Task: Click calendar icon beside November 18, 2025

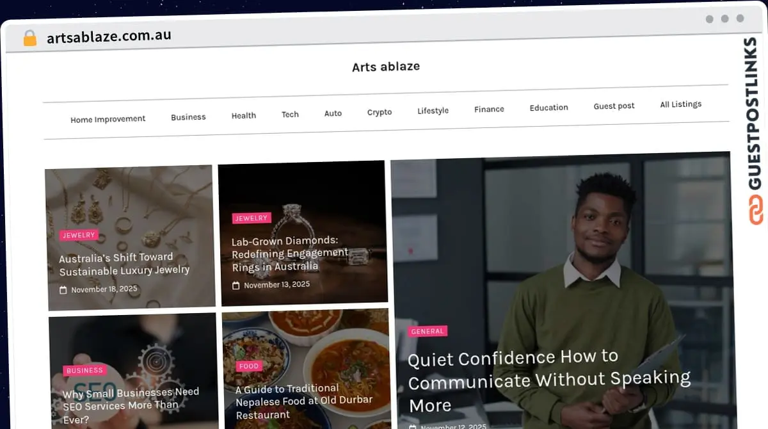Action: (63, 290)
